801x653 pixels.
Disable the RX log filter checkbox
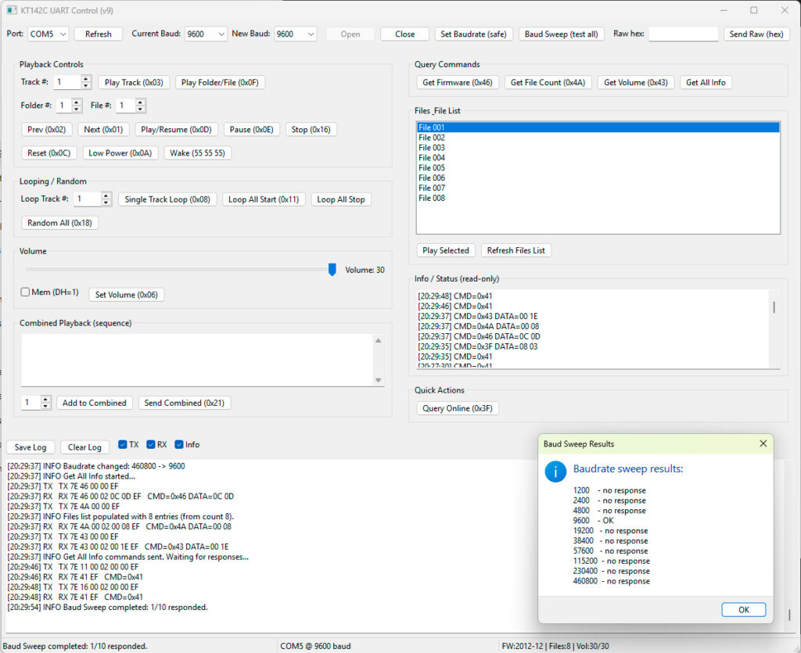(151, 445)
